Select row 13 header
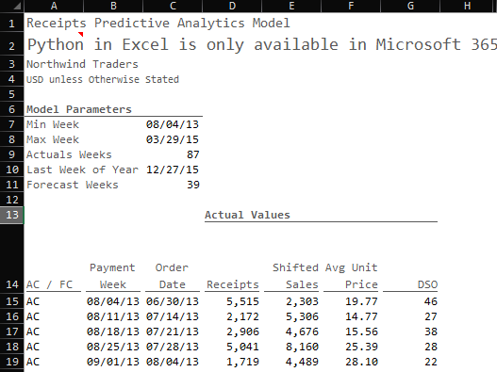The image size is (497, 372). [11, 215]
